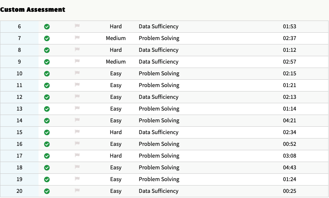Click the green checkmark icon for question 6
Viewport: 329px width, 198px height.
coord(47,26)
